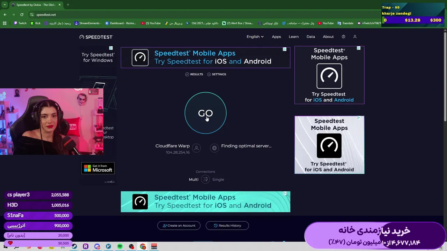Toggle the Multi/Single connections switch

tap(205, 179)
